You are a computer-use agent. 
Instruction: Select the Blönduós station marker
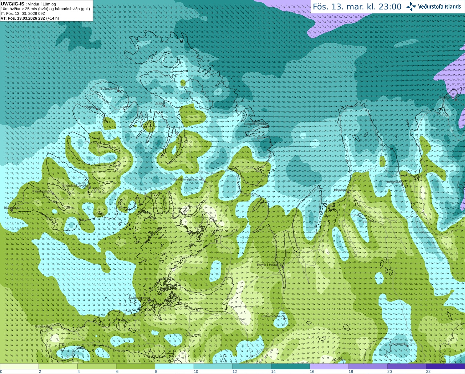click(348, 192)
